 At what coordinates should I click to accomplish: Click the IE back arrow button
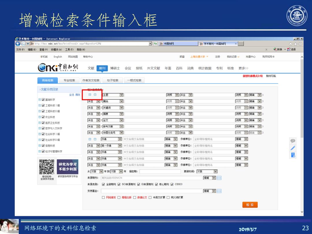click(18, 44)
